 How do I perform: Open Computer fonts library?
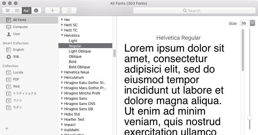pos(20,27)
